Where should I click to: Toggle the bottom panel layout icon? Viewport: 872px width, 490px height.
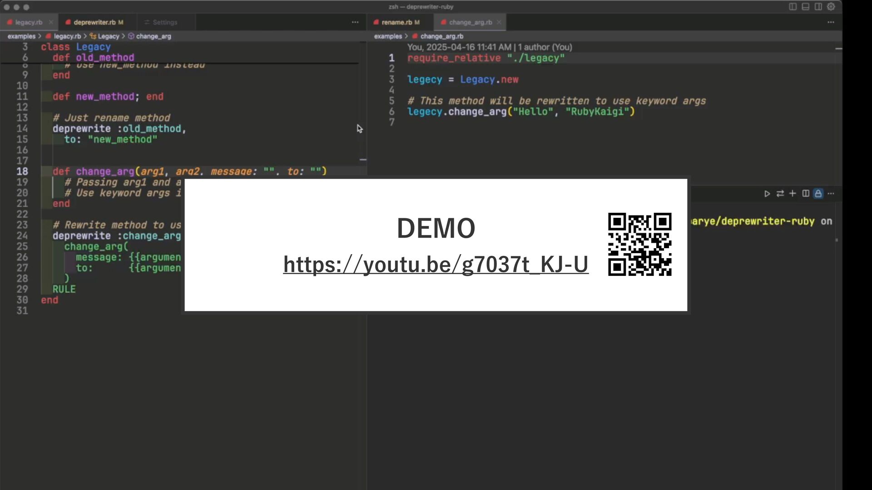(805, 7)
